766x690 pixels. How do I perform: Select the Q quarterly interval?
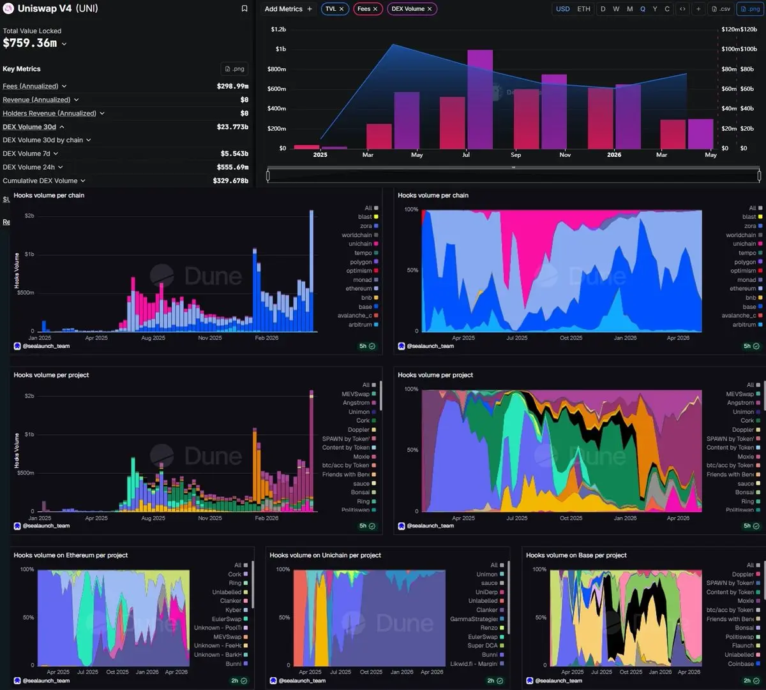coord(643,9)
